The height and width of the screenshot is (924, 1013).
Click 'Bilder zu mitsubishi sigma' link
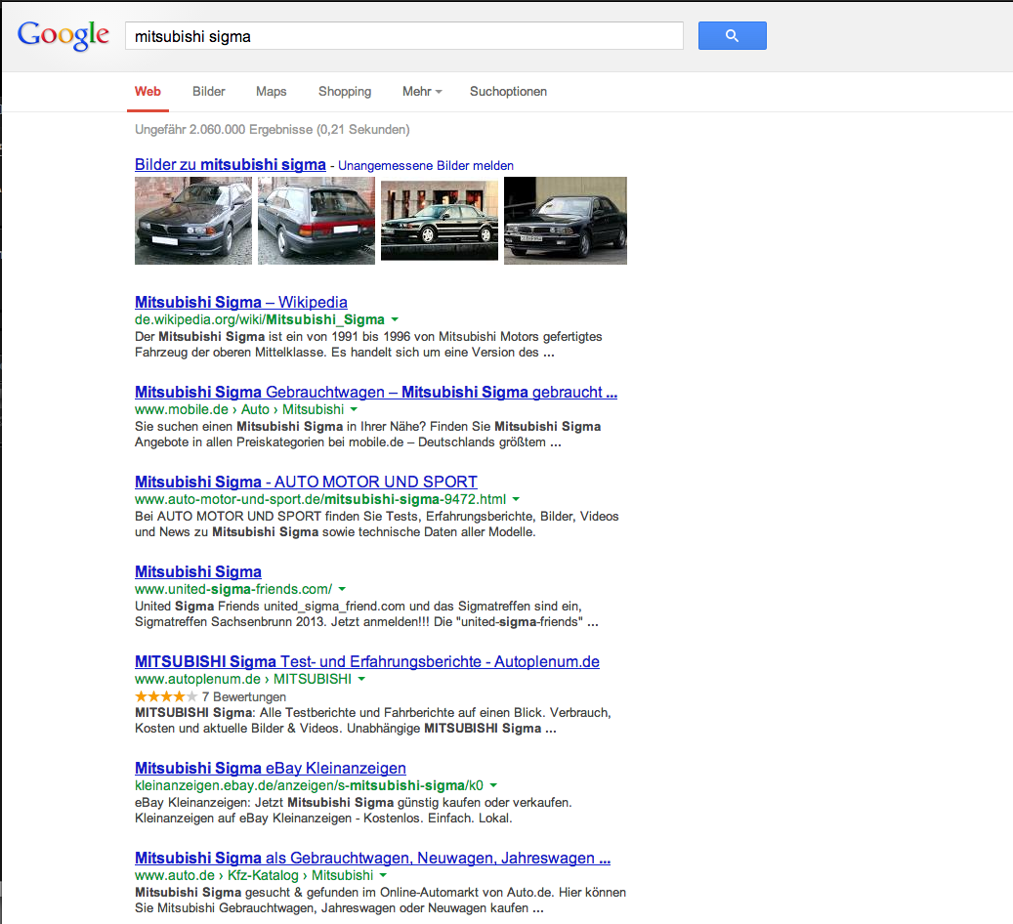(x=231, y=165)
